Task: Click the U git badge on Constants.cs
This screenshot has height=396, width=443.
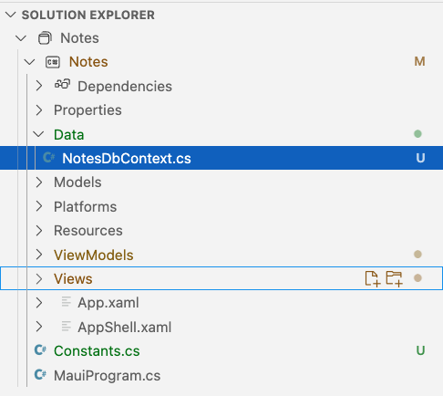Action: (420, 350)
